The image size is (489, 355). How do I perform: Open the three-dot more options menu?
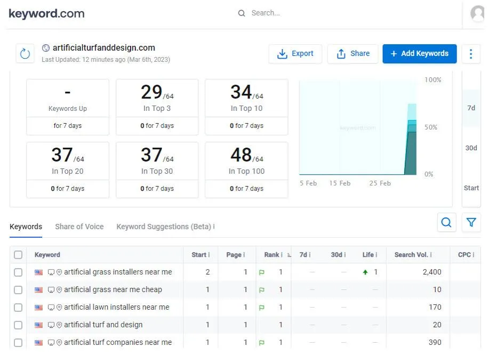pyautogui.click(x=471, y=54)
